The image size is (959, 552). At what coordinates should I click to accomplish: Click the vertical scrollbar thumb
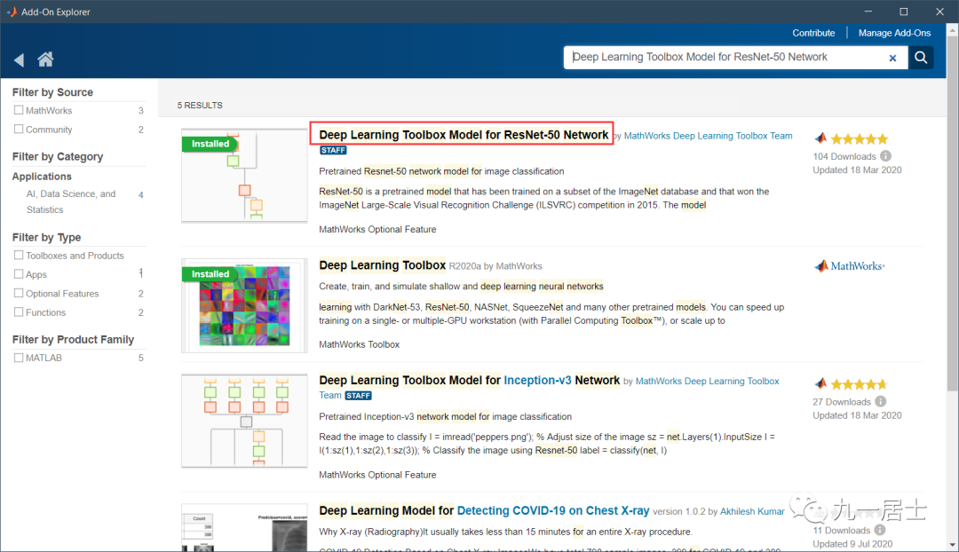pyautogui.click(x=952, y=211)
